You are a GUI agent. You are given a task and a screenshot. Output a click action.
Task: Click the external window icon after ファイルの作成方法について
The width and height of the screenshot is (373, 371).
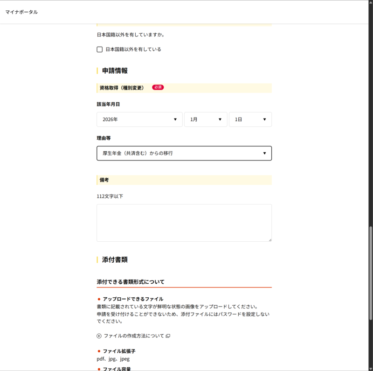pyautogui.click(x=168, y=336)
